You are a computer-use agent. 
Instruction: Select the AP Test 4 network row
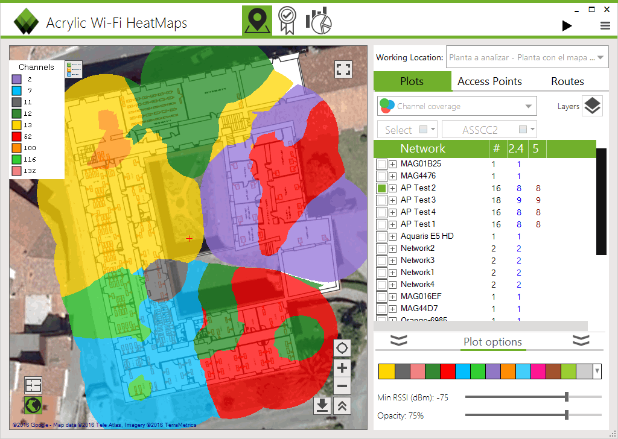click(485, 213)
